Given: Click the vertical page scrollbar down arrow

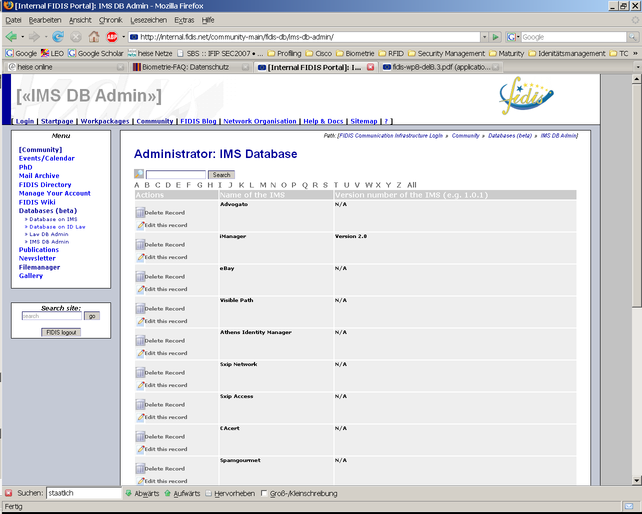Looking at the screenshot, I should coord(636,480).
